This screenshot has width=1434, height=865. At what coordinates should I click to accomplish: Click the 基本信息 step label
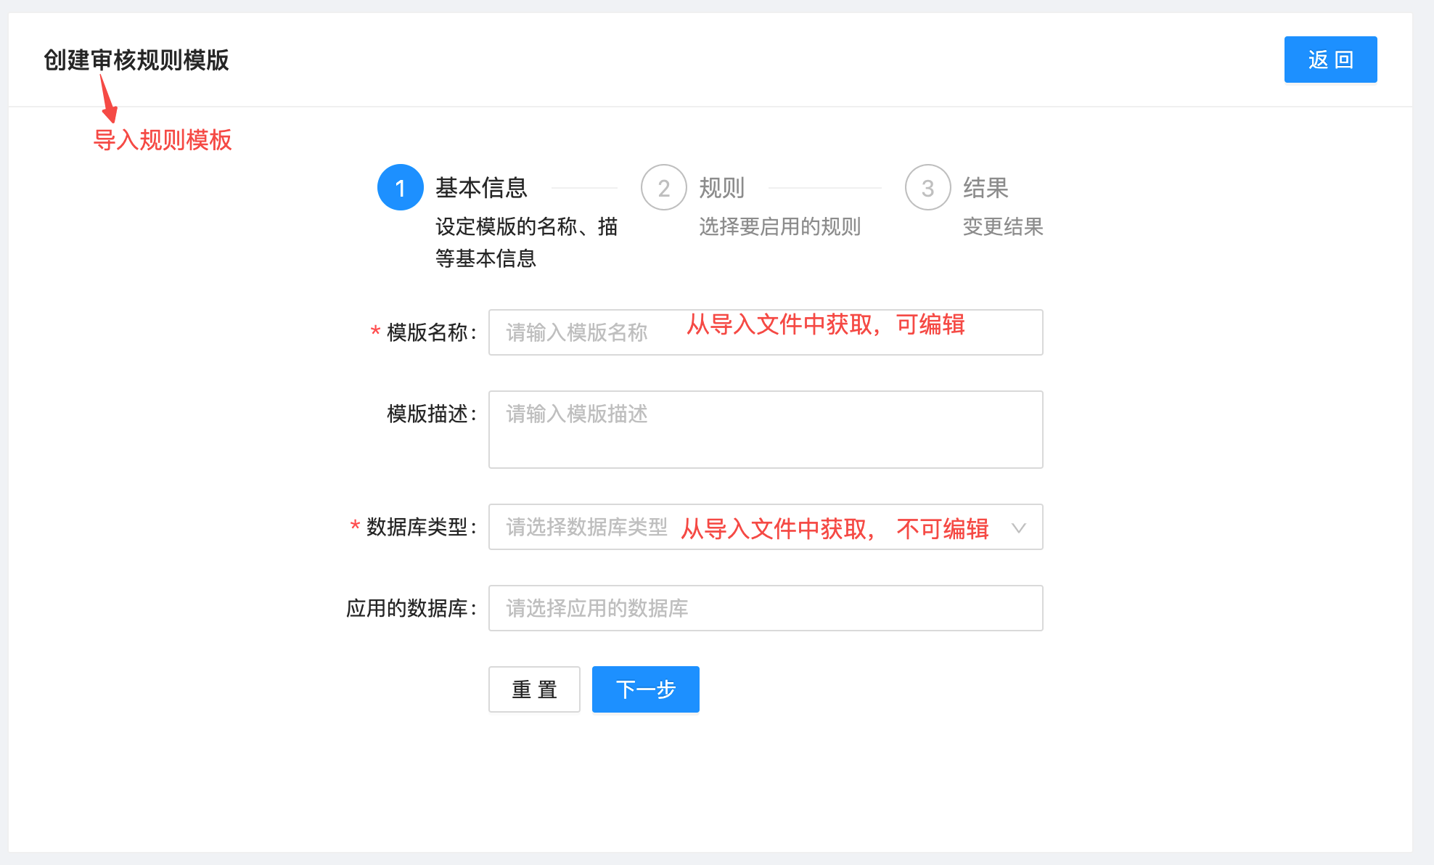(x=481, y=187)
